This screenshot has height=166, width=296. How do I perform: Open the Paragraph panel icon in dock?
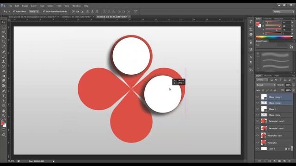pyautogui.click(x=251, y=62)
